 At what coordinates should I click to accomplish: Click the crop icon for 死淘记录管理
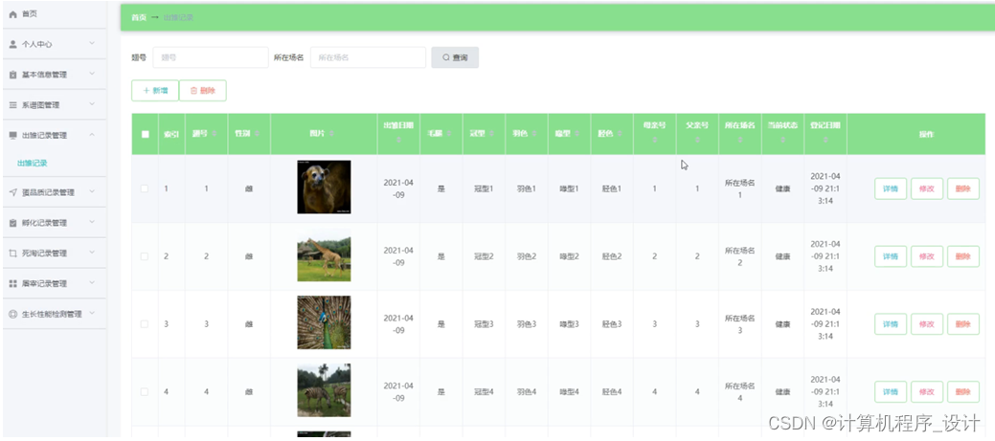(x=12, y=253)
